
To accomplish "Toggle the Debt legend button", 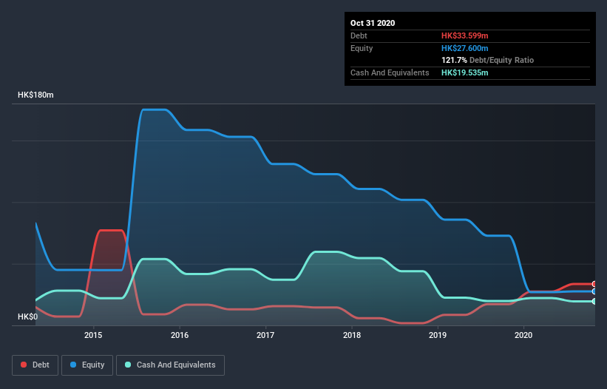I will click(x=35, y=365).
